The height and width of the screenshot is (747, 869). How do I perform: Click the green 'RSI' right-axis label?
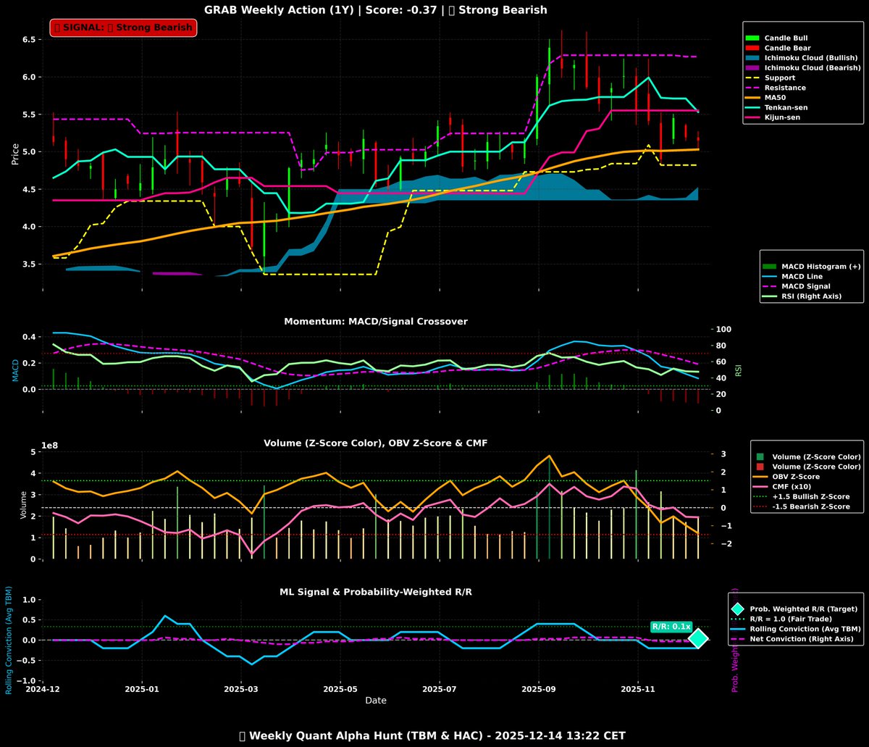739,370
